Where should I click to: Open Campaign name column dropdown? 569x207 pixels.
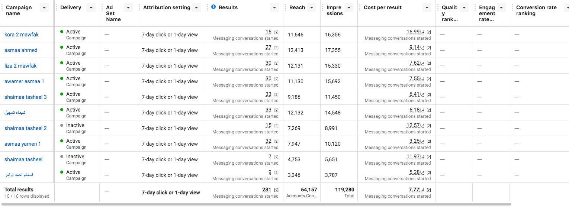[44, 7]
